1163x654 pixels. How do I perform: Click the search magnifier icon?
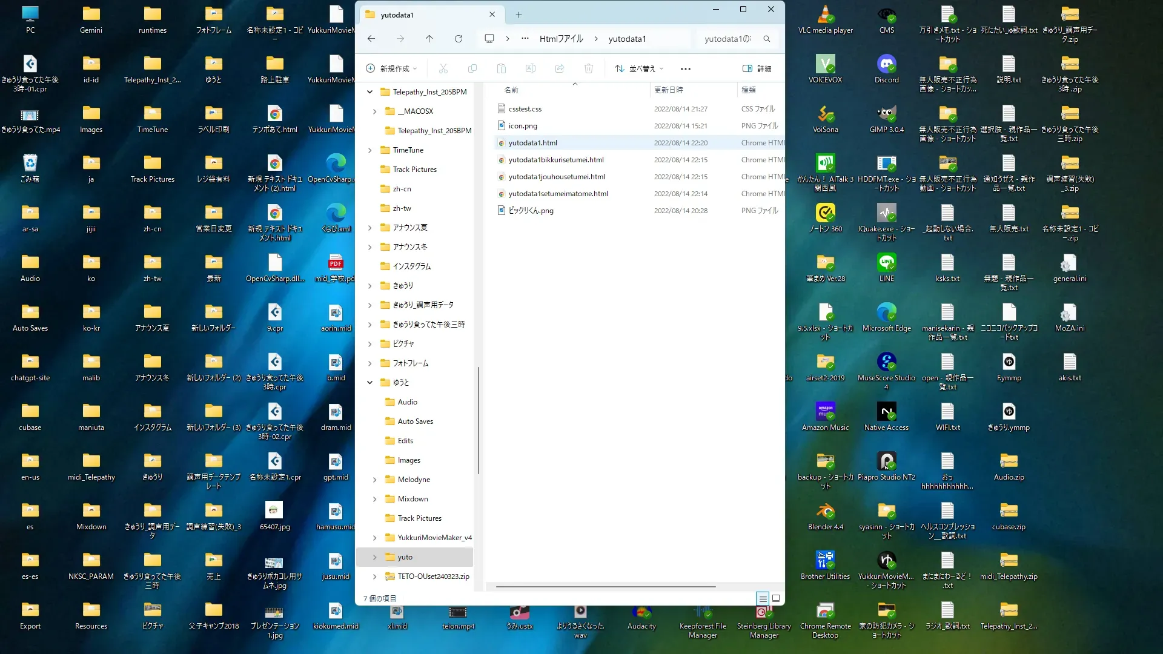[767, 39]
